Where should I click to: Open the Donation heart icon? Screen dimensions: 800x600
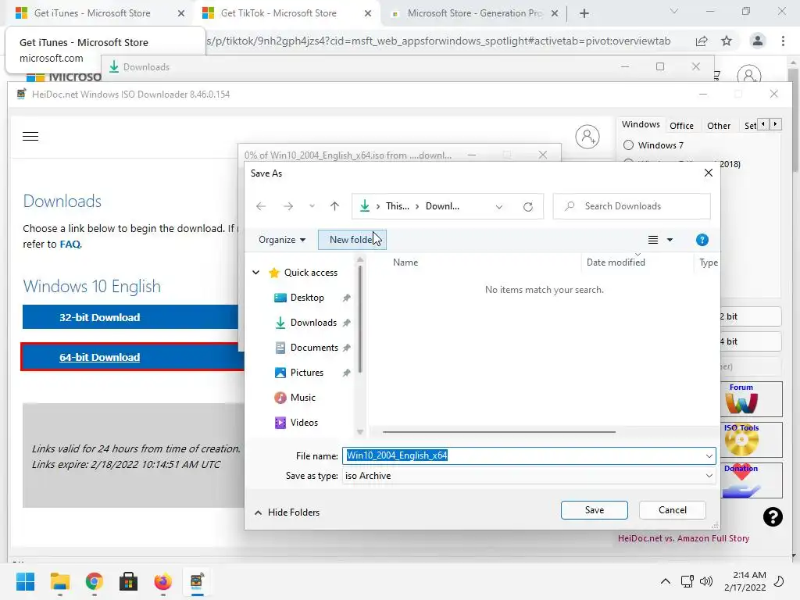(x=741, y=480)
